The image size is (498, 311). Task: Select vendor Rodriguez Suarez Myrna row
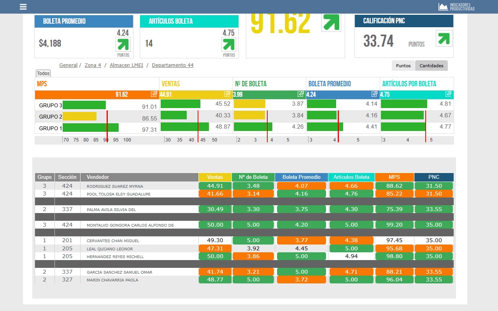(115, 186)
